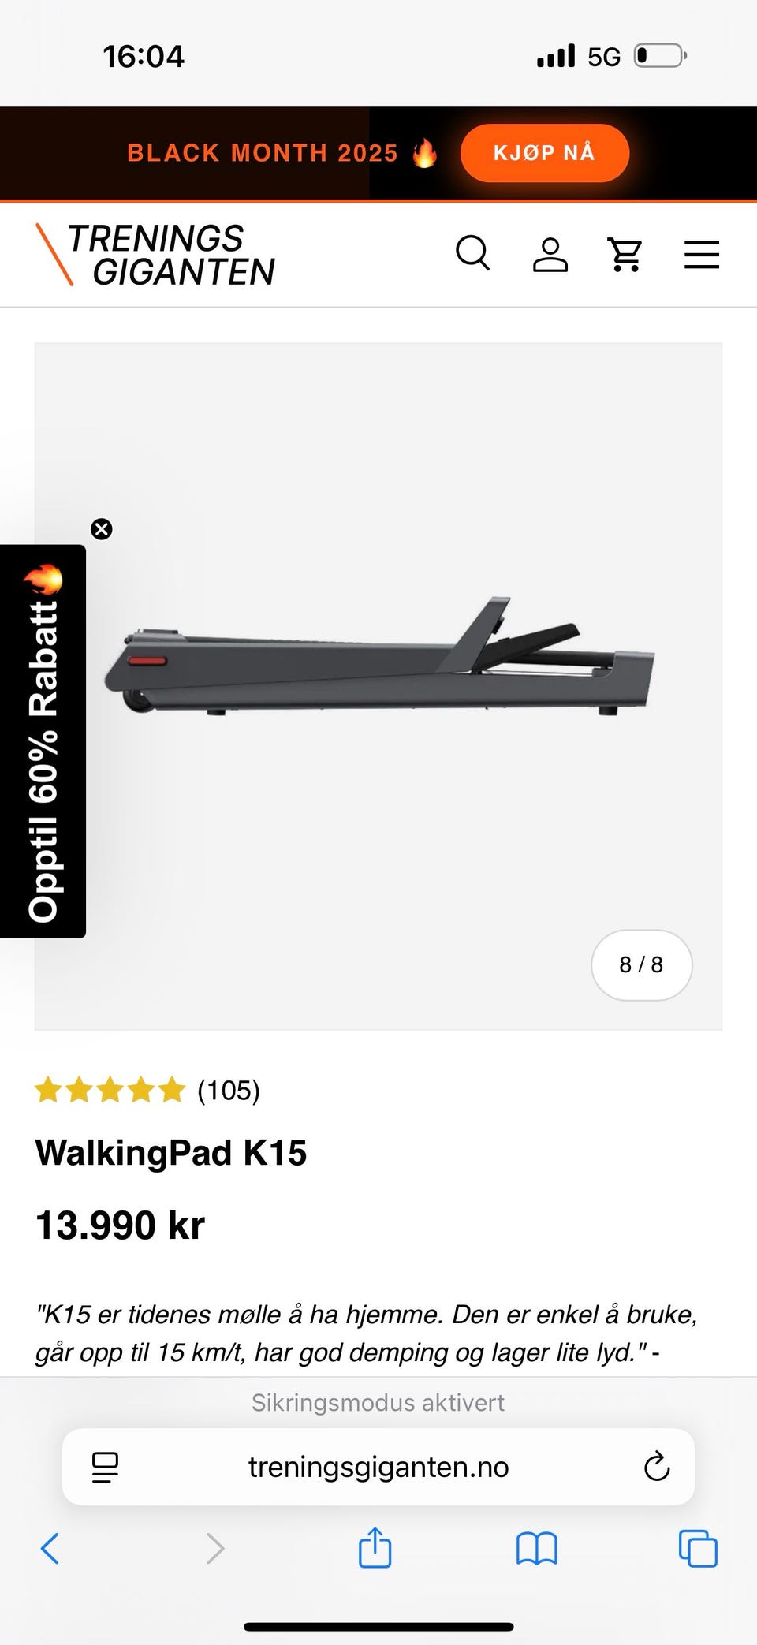Open the Safari bookmarks icon
757x1645 pixels.
coord(537,1548)
